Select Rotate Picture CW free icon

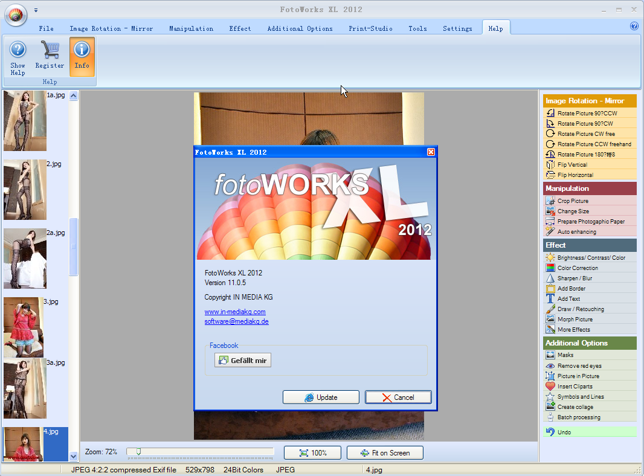tap(550, 133)
